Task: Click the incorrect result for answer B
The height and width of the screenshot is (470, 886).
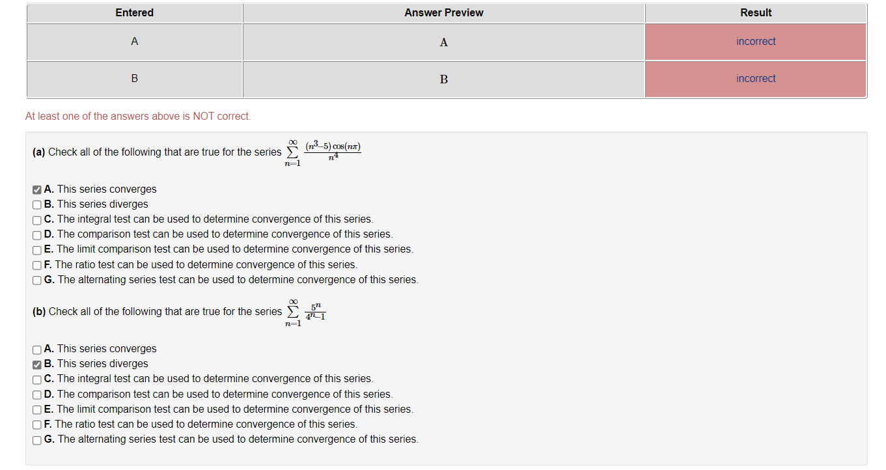Action: [755, 78]
